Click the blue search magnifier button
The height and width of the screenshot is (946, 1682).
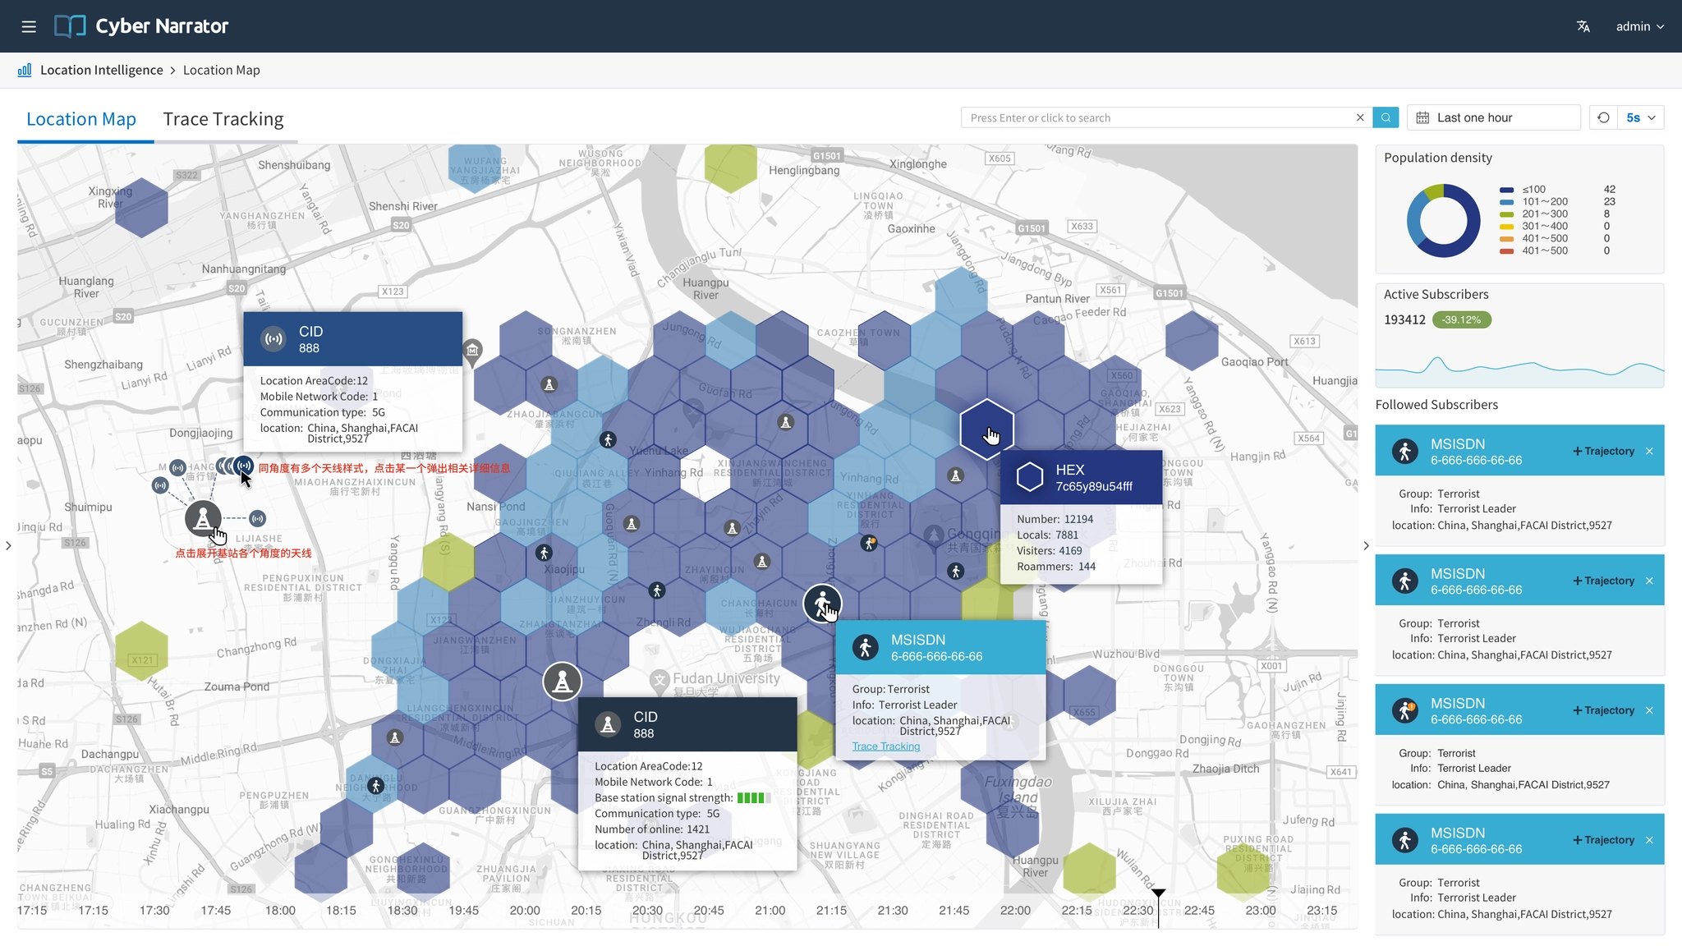1386,117
